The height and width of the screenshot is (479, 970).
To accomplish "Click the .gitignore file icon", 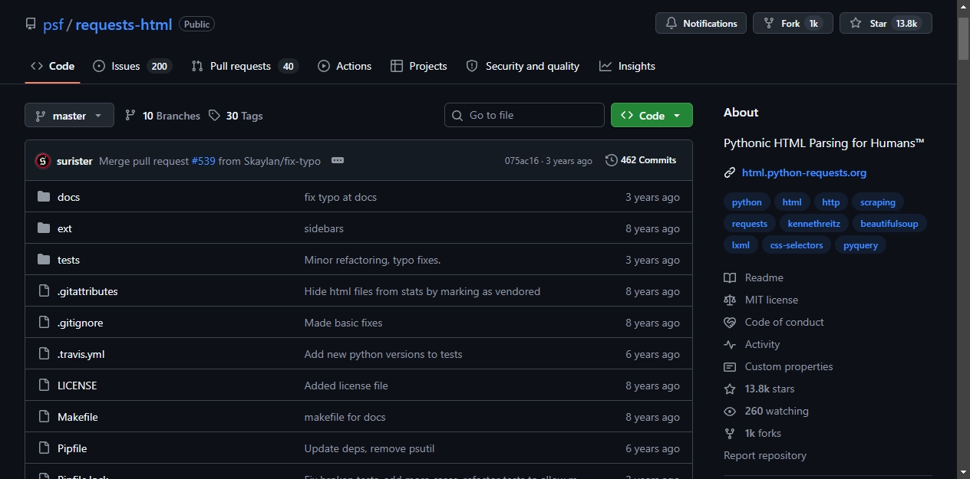I will [44, 323].
